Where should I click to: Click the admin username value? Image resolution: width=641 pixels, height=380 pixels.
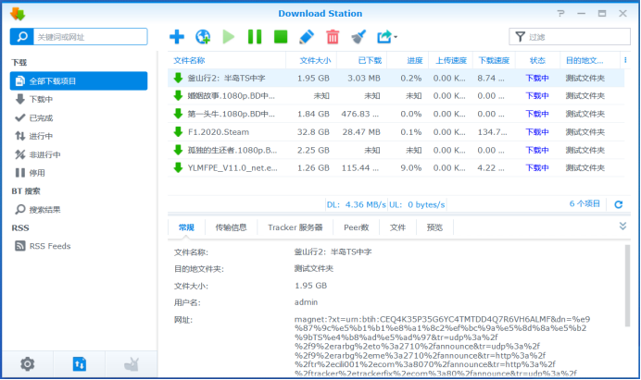coord(306,302)
